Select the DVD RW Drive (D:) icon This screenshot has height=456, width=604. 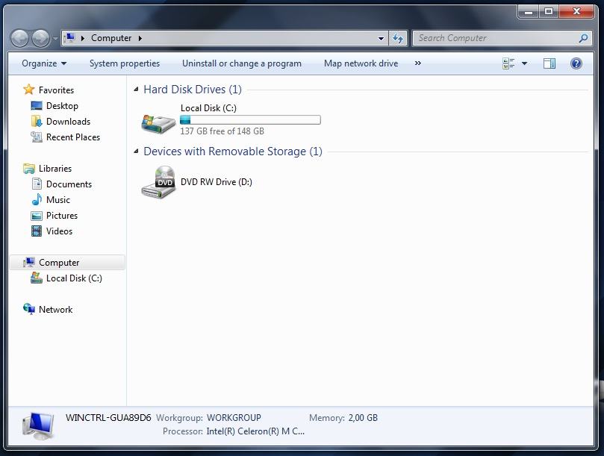click(158, 182)
